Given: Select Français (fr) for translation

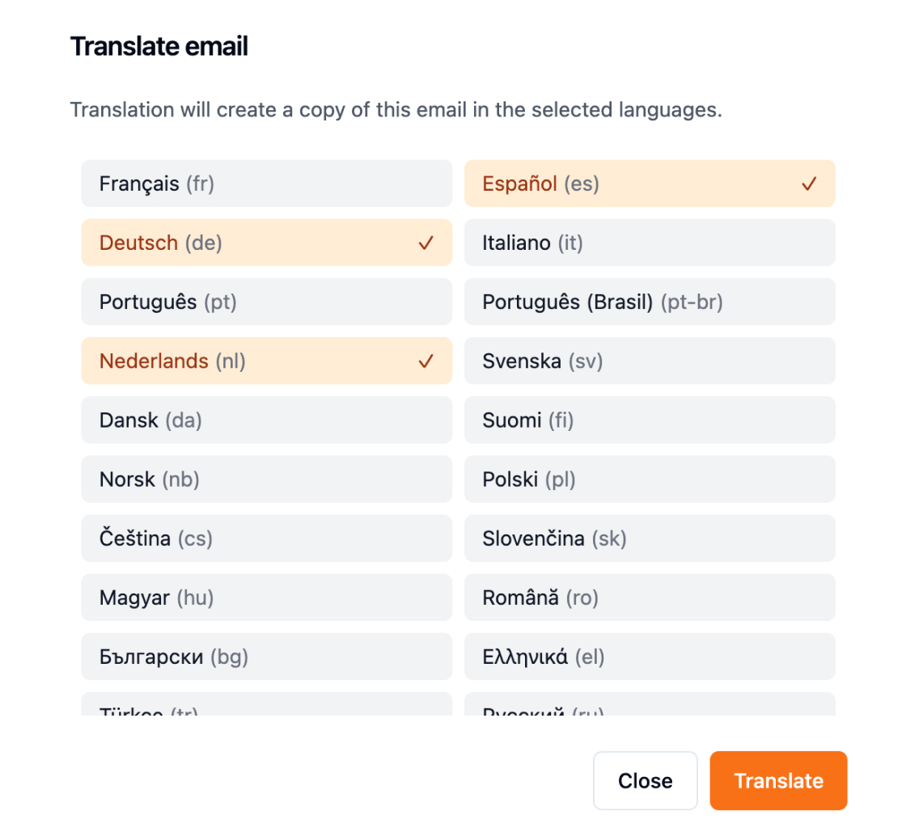Looking at the screenshot, I should [267, 184].
